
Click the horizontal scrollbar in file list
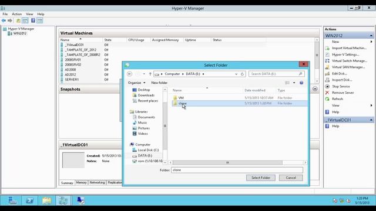click(227, 162)
